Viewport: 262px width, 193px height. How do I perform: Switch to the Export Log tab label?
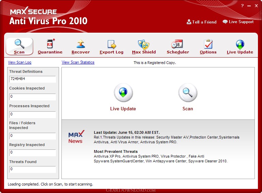(112, 52)
